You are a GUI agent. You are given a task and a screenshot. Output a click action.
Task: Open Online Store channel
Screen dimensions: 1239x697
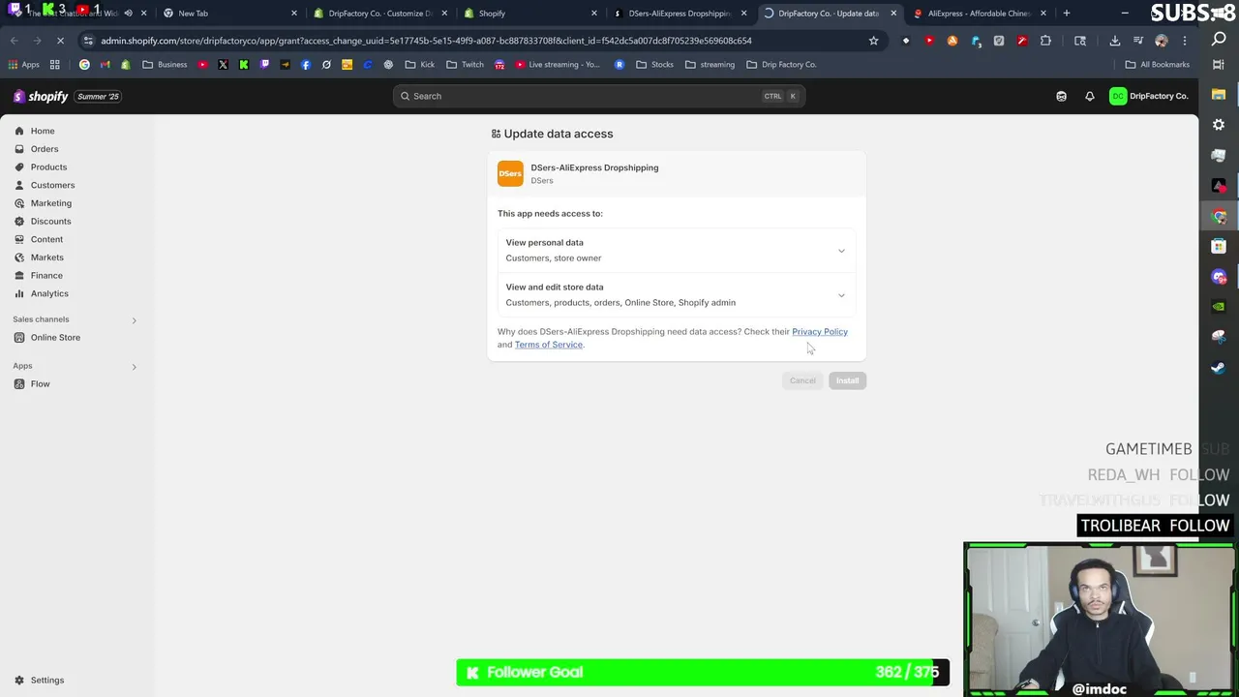[x=55, y=338]
